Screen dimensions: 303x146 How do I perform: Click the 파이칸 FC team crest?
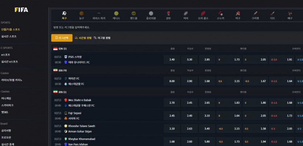66,78
